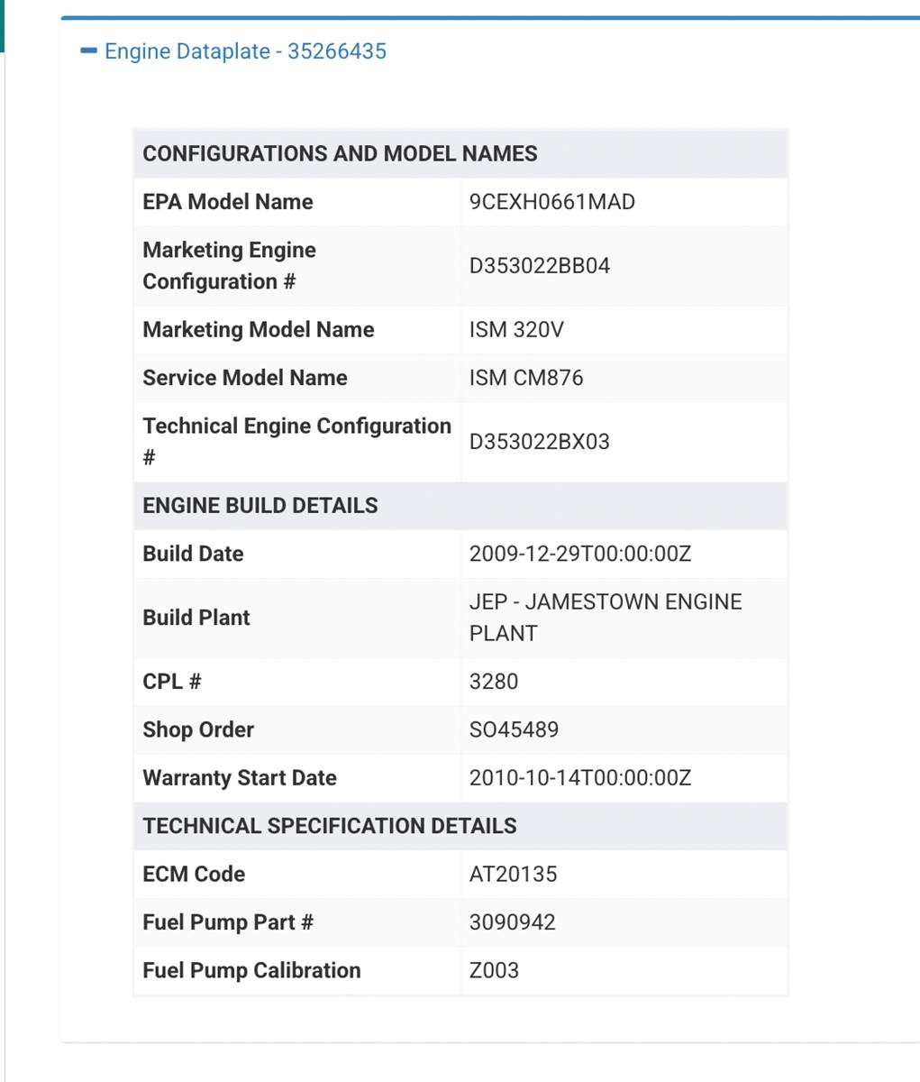Click the Fuel Pump Part # value 3090942
920x1082 pixels.
coord(512,922)
